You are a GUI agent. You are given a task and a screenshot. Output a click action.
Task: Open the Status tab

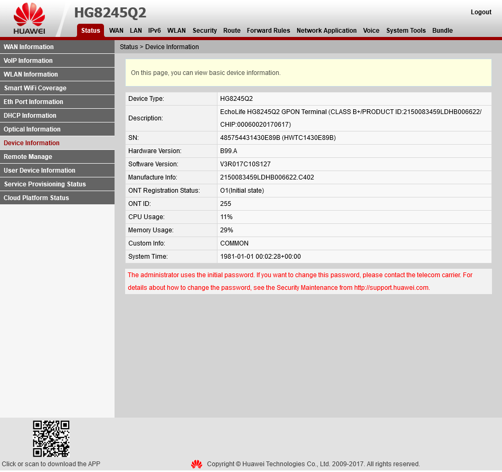91,31
